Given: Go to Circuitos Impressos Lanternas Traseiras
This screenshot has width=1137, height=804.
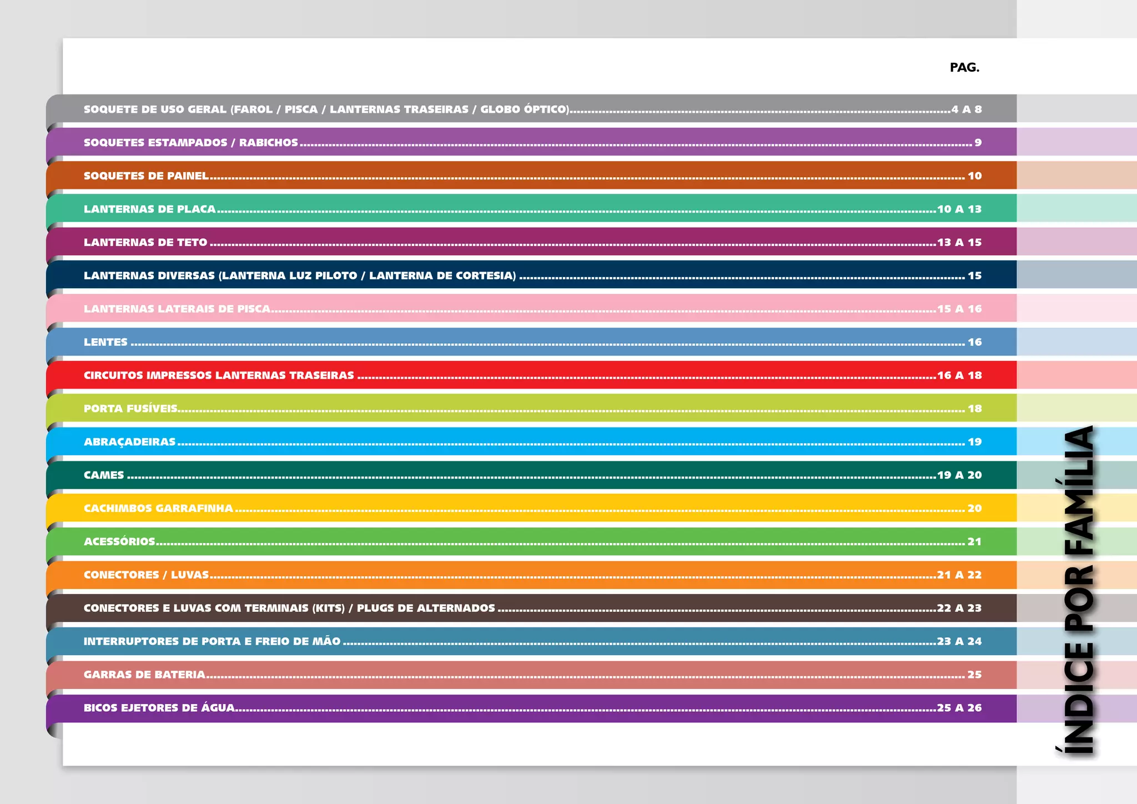Looking at the screenshot, I should pos(219,375).
